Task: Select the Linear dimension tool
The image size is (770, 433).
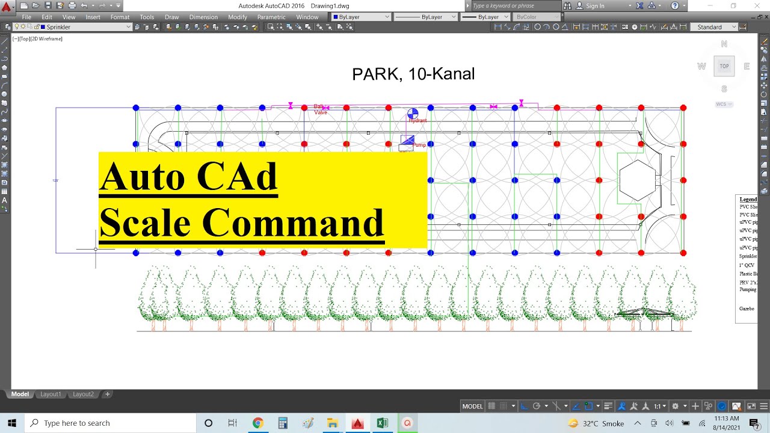Action: click(x=498, y=27)
